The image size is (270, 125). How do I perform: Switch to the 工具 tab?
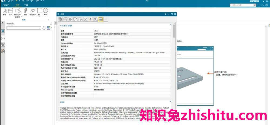tap(26, 5)
